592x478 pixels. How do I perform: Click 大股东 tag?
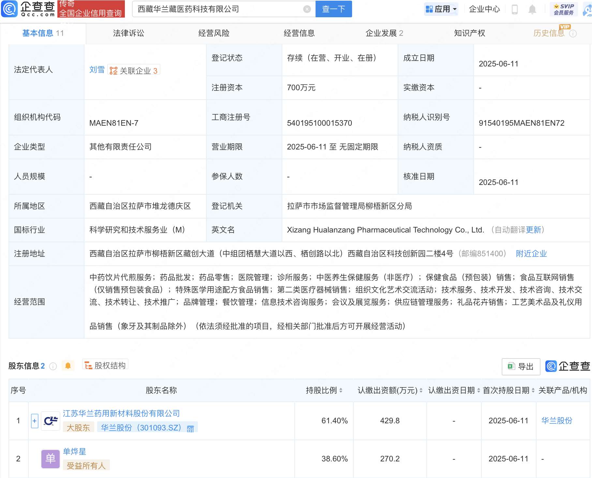coord(78,428)
